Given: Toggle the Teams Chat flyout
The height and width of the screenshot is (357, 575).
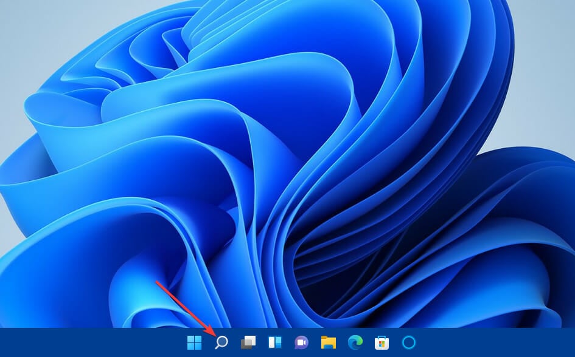Looking at the screenshot, I should click(301, 343).
